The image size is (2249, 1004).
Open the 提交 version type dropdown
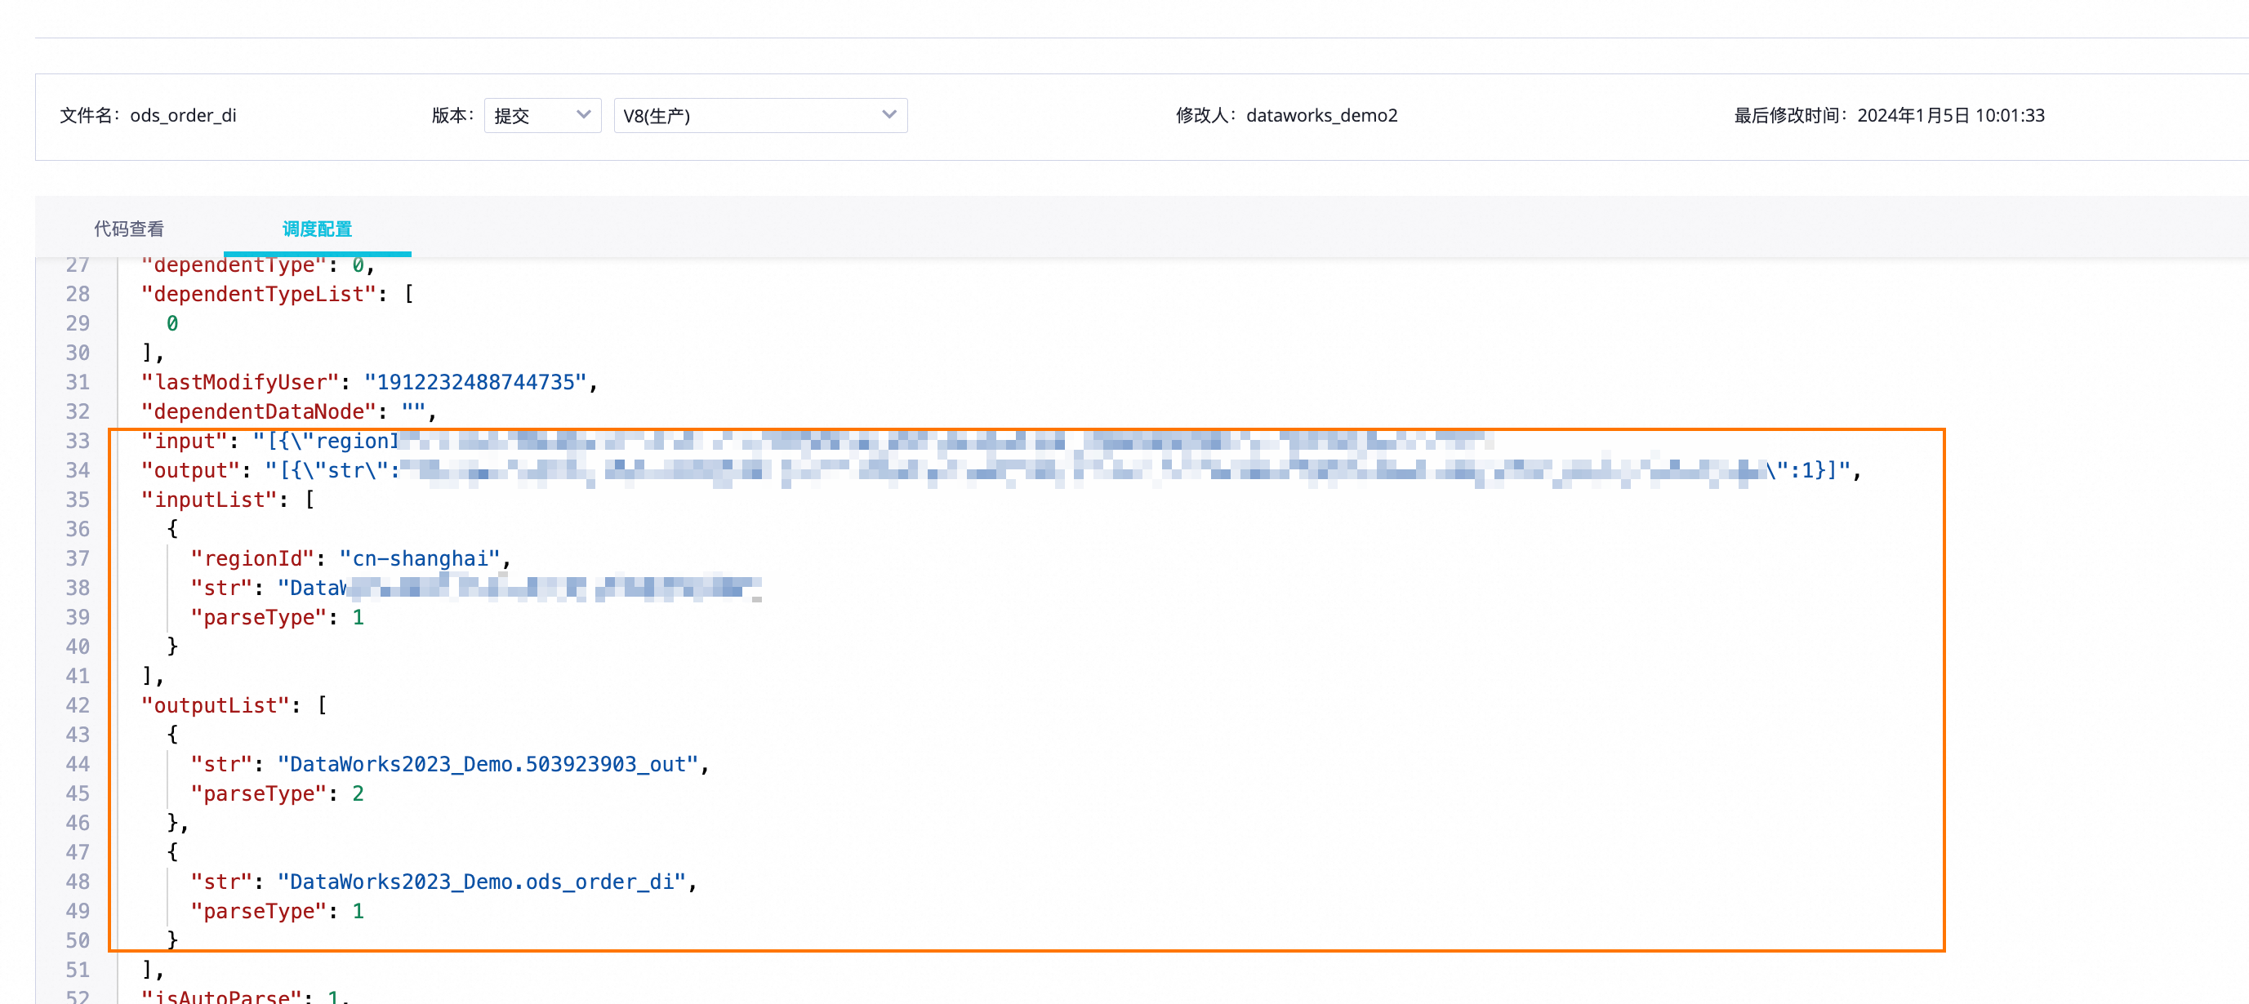click(542, 115)
